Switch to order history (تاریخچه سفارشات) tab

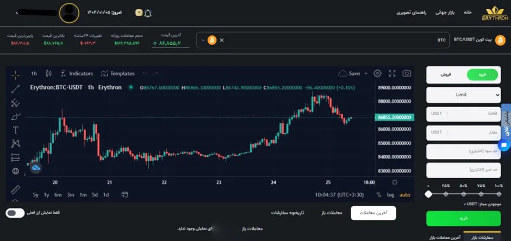[288, 213]
